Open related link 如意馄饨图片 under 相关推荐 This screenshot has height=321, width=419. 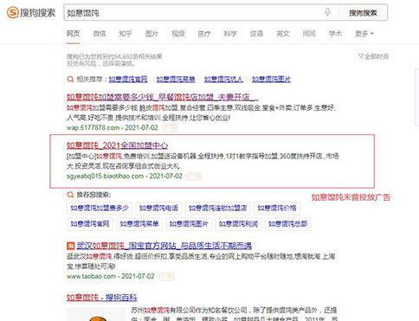pyautogui.click(x=272, y=79)
